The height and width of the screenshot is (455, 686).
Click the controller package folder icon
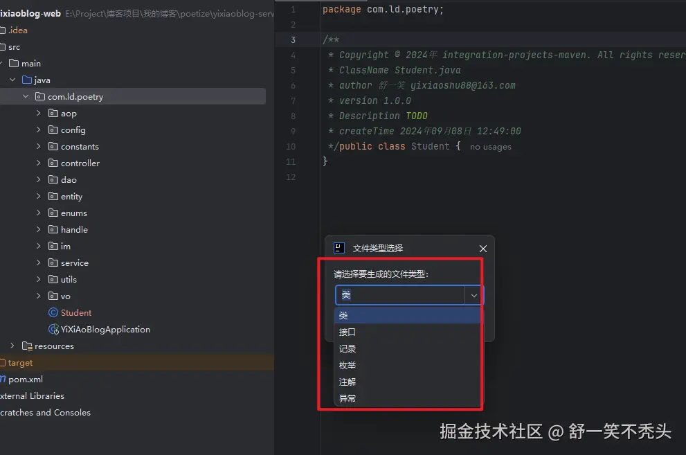click(x=53, y=163)
